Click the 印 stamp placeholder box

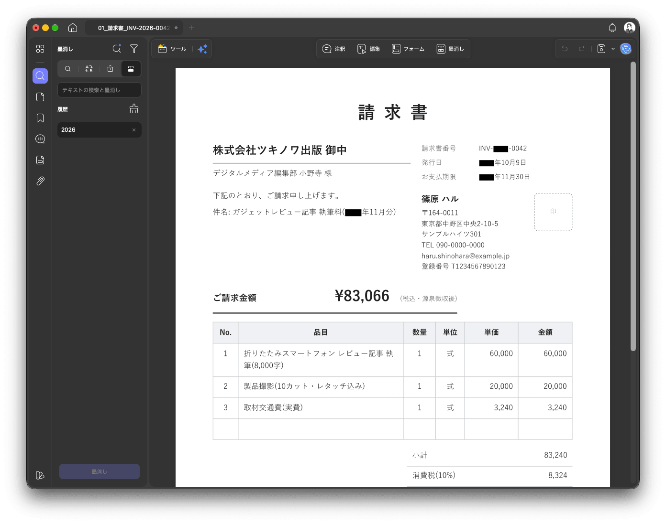click(x=554, y=212)
